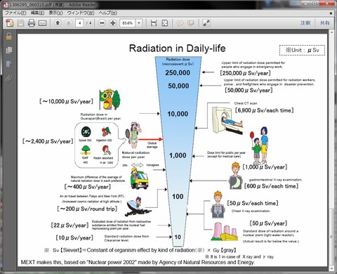The width and height of the screenshot is (337, 274).
Task: Click the fit width scrolling mode icon
Action: tap(154, 23)
